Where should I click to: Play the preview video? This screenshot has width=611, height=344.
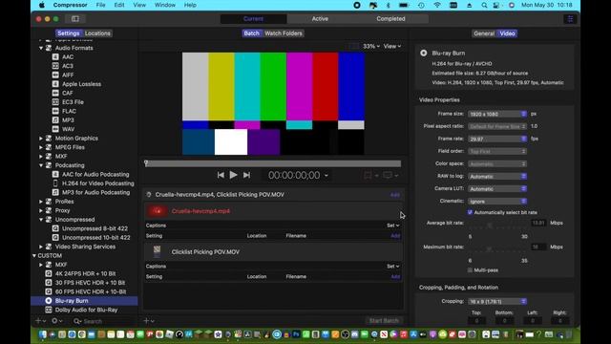tap(233, 175)
